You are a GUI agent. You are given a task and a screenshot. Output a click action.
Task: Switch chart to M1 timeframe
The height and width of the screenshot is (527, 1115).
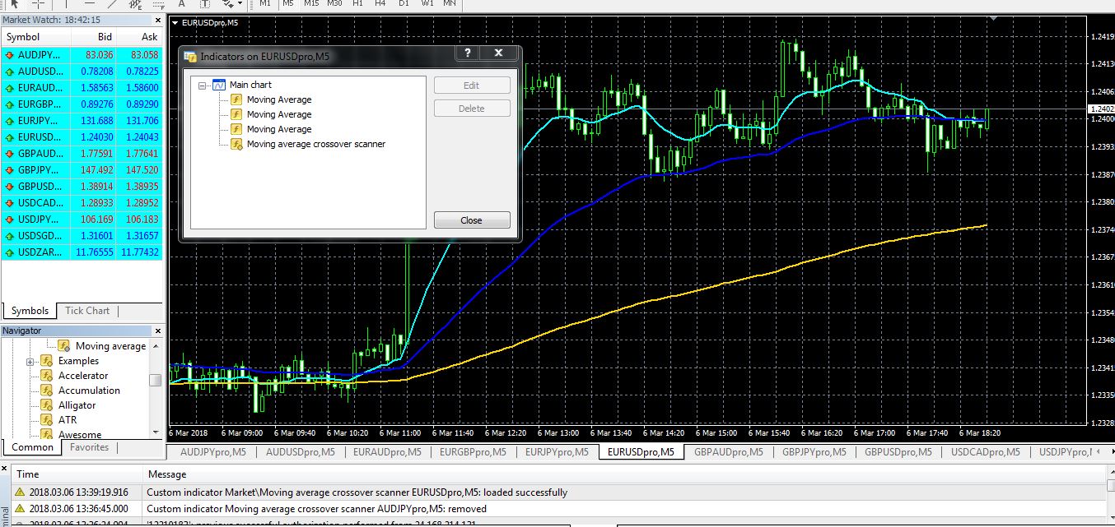pos(265,3)
